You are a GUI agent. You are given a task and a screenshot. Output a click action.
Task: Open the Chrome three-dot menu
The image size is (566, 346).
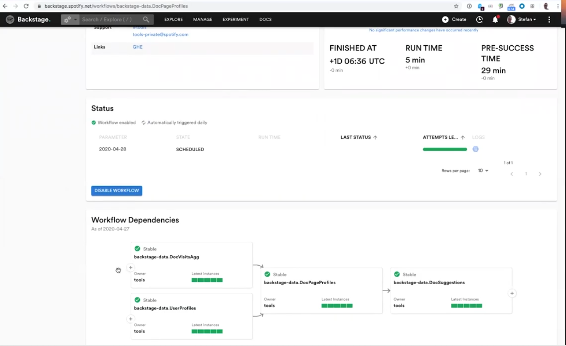tap(558, 6)
